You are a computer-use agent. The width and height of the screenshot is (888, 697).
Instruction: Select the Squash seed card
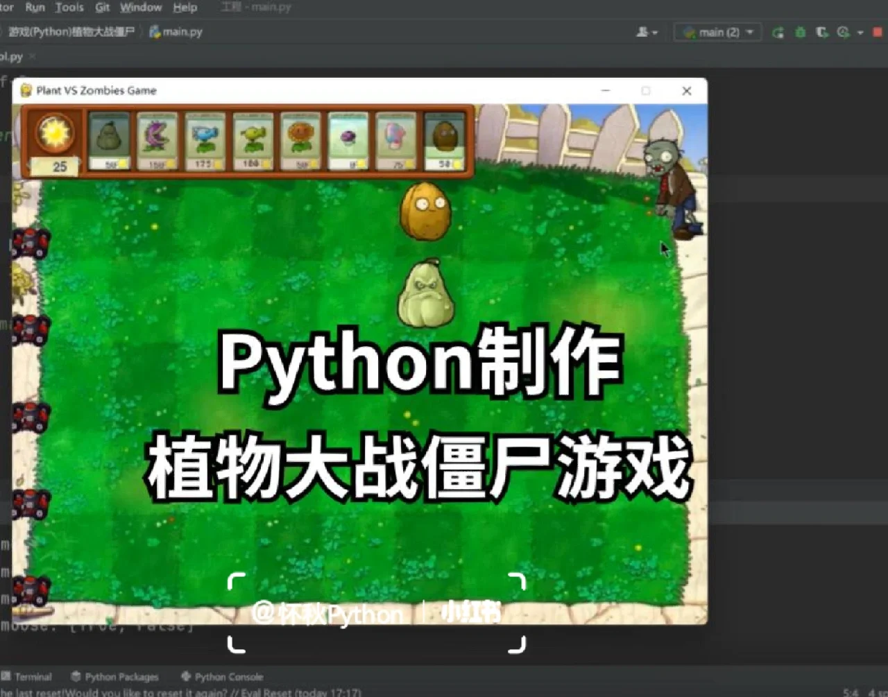pyautogui.click(x=109, y=141)
